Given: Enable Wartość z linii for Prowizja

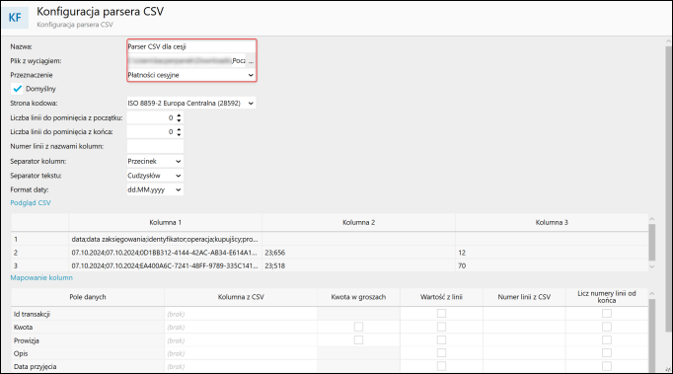Looking at the screenshot, I should (441, 340).
